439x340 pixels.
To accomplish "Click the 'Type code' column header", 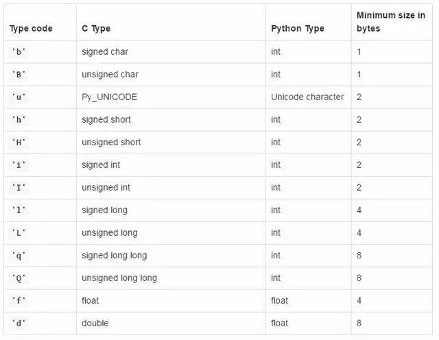I will coord(31,29).
